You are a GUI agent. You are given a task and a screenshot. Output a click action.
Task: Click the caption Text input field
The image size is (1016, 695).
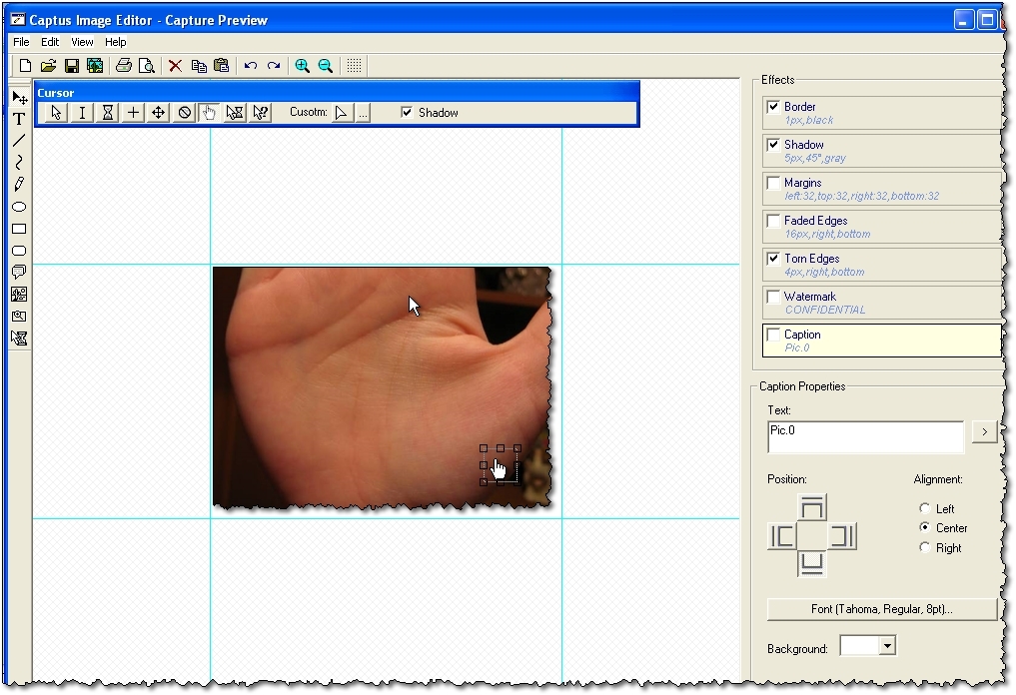pyautogui.click(x=865, y=436)
